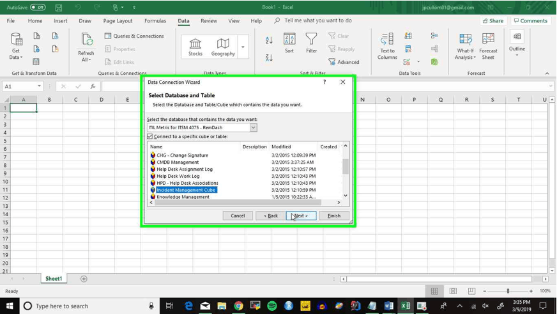557x314 pixels.
Task: Open the File tab
Action: coord(11,21)
